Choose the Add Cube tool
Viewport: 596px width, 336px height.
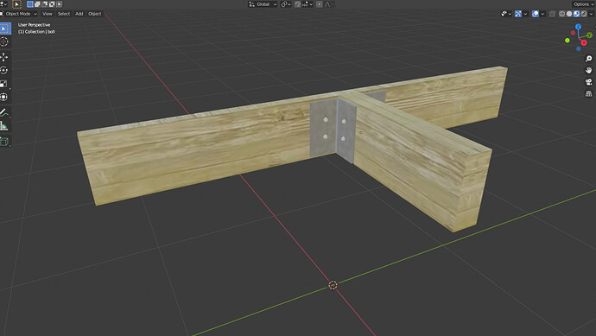coord(4,142)
